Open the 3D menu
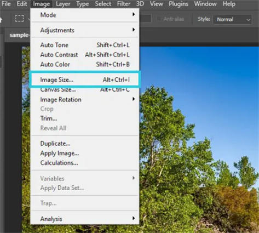Screen dimensions: 259x233 click(140, 4)
